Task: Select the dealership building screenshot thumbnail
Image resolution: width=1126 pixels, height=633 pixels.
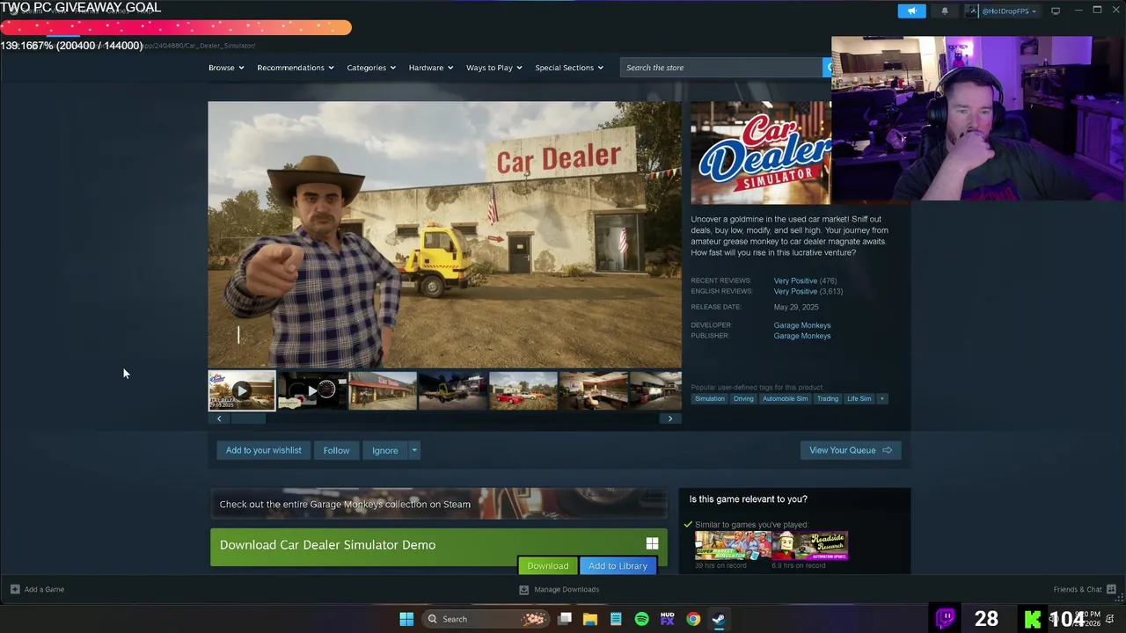Action: click(383, 391)
